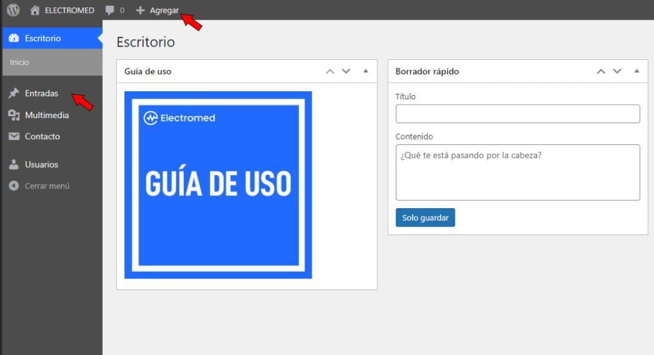Open the Contacto menu
The image size is (654, 355).
[x=42, y=136]
